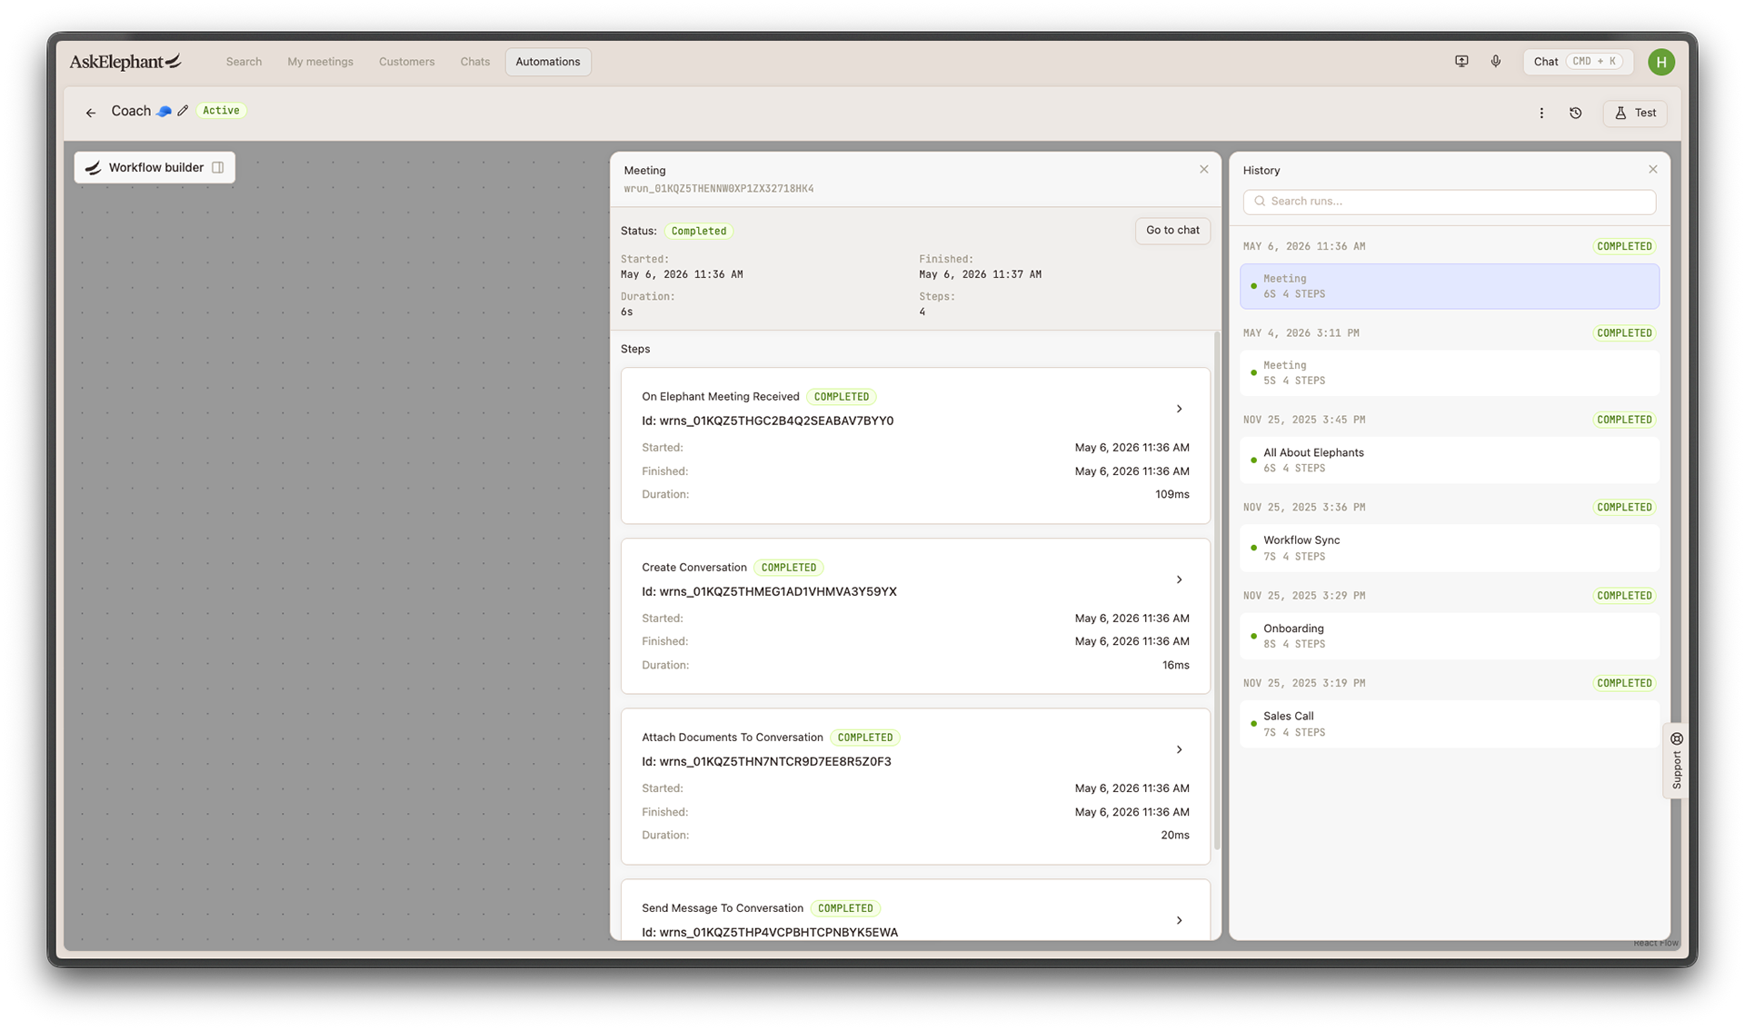
Task: Click the NOV 25, 2025 3:45 PM date header
Action: [x=1304, y=421]
